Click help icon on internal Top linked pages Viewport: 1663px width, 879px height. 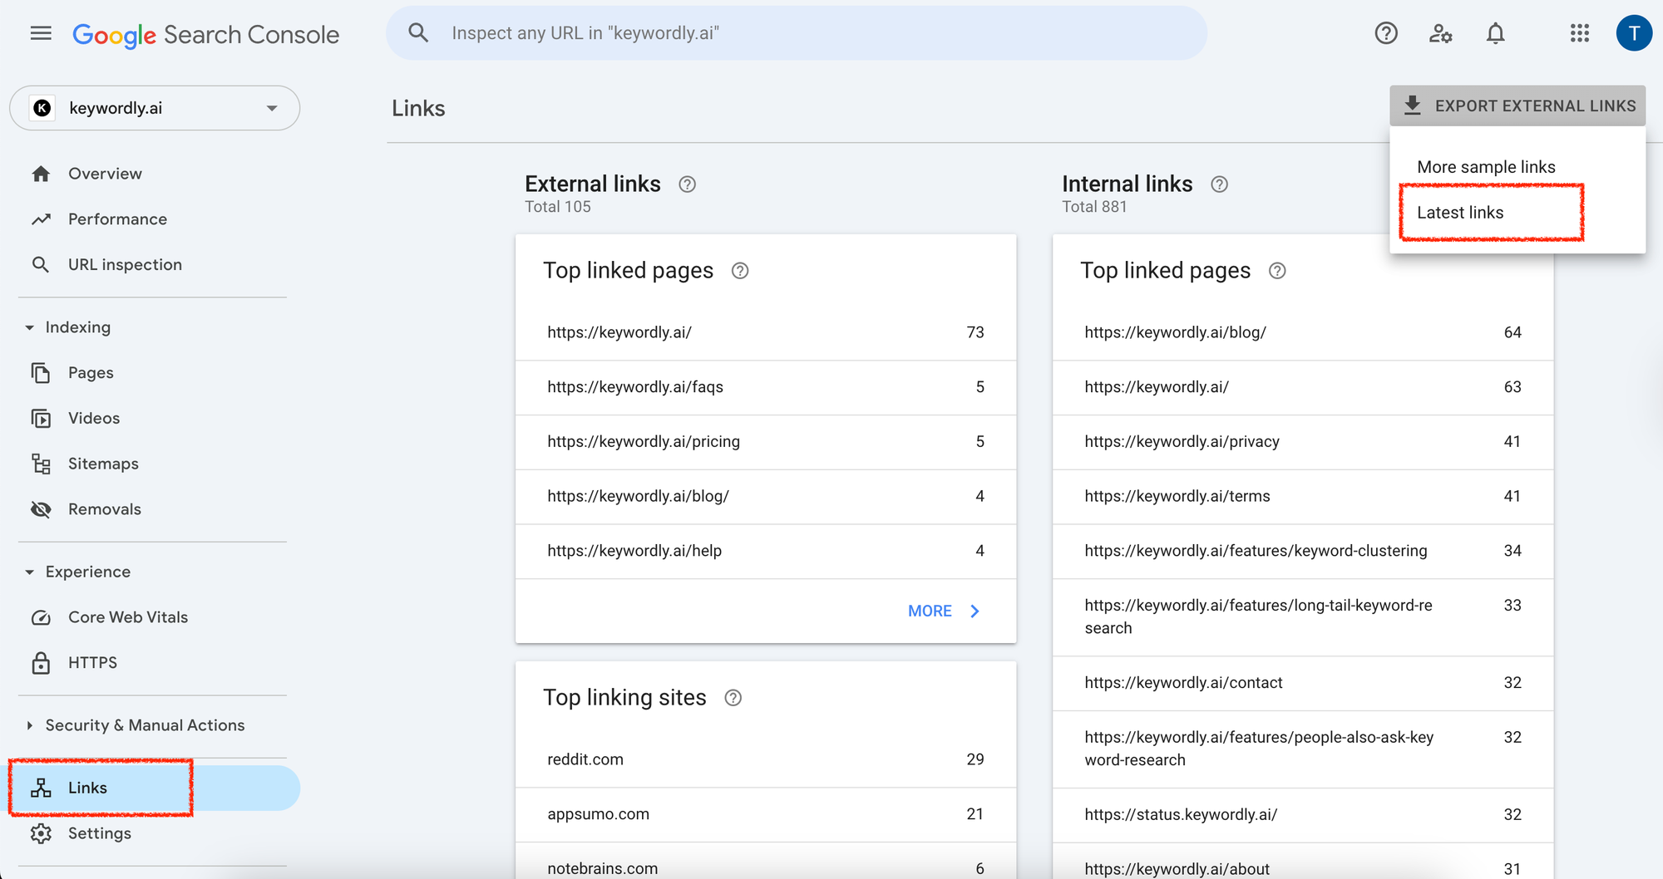point(1277,271)
